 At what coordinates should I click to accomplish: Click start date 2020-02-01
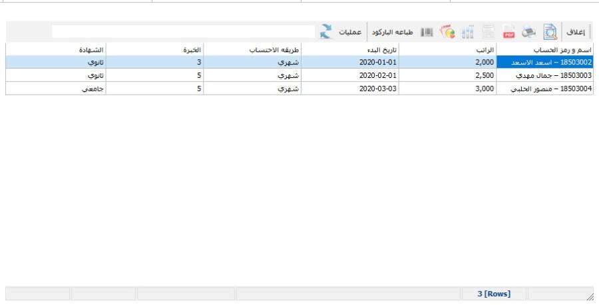pyautogui.click(x=350, y=75)
